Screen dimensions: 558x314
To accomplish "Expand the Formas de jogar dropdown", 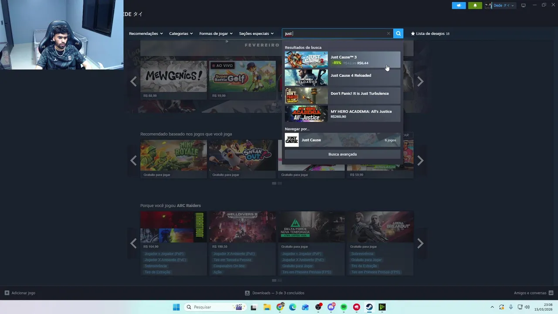I will pyautogui.click(x=216, y=34).
